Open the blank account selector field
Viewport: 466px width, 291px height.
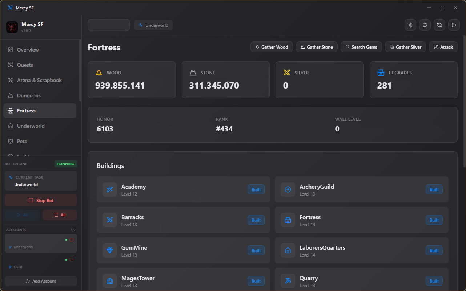[109, 25]
